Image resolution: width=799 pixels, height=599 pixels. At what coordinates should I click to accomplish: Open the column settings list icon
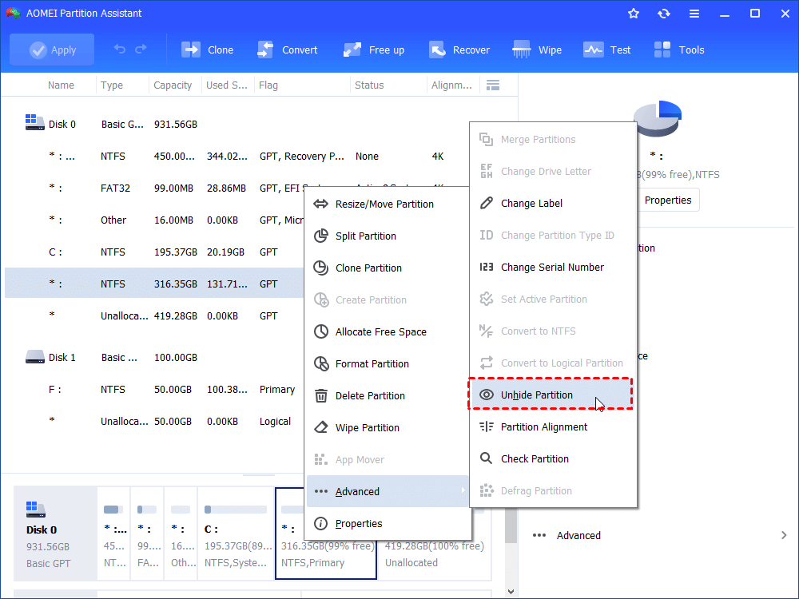493,85
